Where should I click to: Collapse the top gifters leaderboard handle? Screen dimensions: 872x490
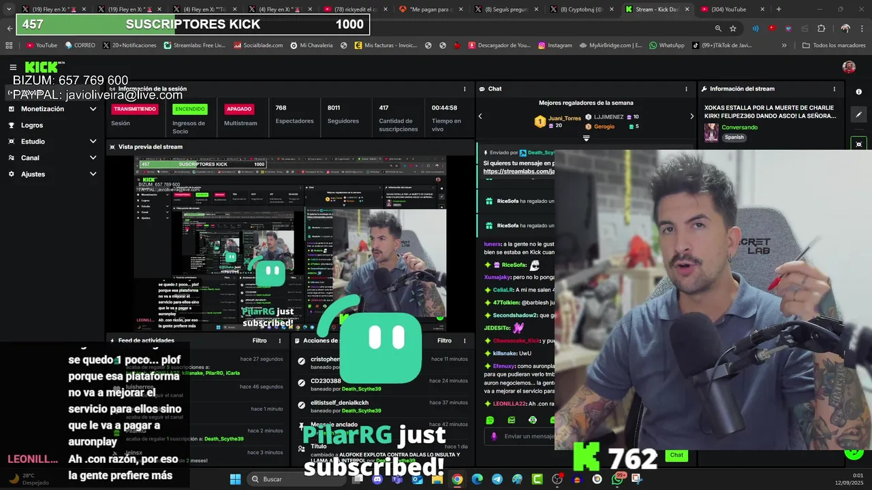click(586, 138)
